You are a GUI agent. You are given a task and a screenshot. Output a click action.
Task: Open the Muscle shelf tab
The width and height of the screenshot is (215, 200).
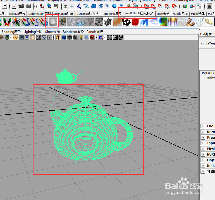180,14
